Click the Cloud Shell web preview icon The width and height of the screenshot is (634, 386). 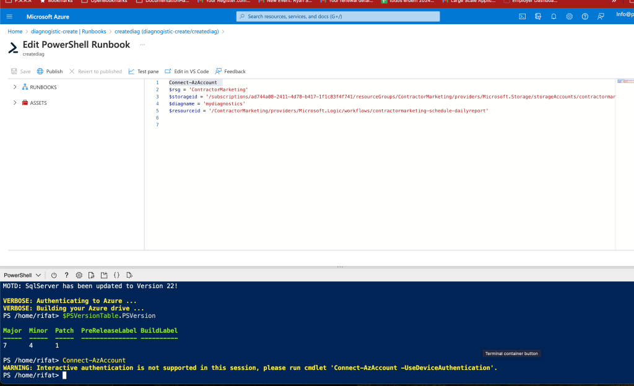(129, 275)
